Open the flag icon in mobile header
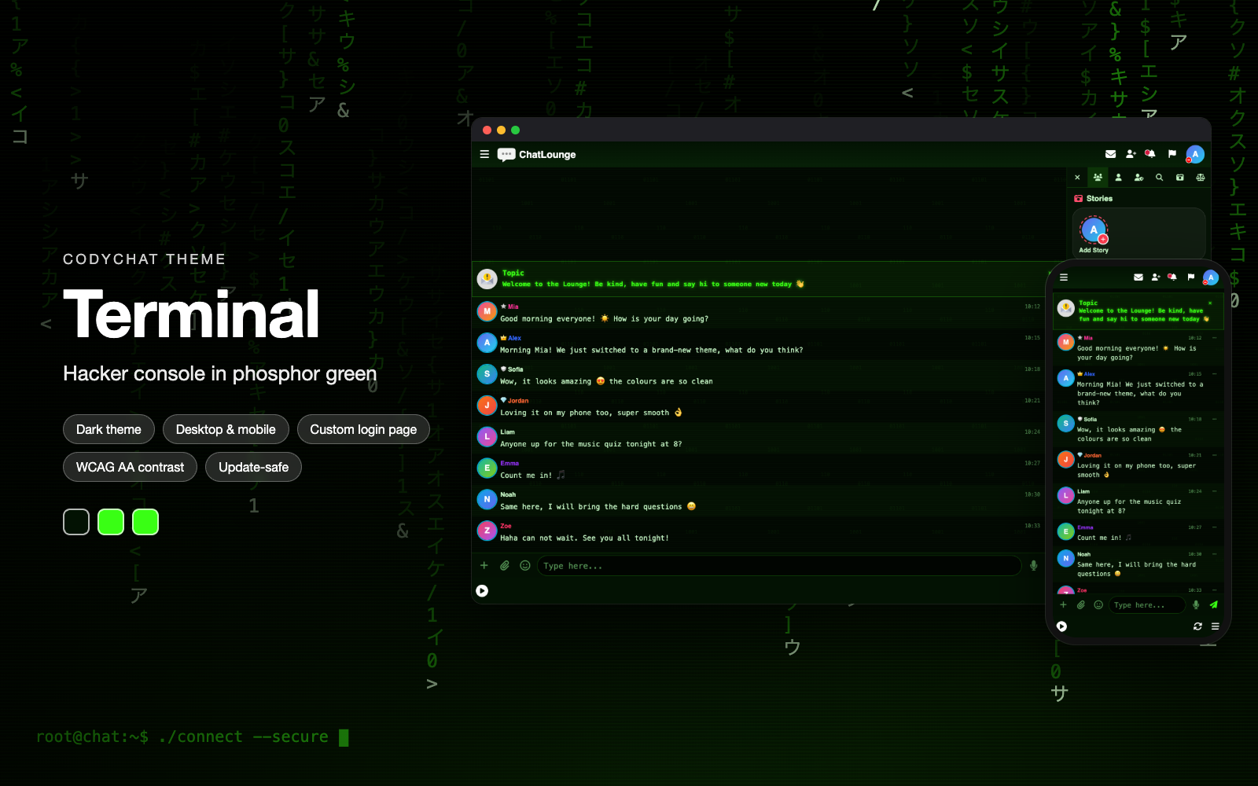The height and width of the screenshot is (786, 1258). click(x=1190, y=277)
